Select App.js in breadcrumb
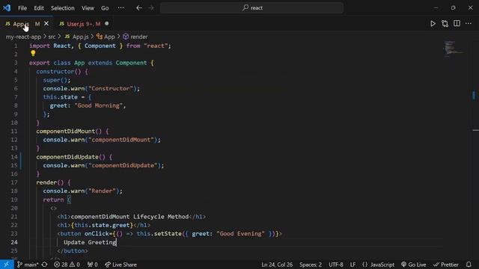479x269 pixels. click(76, 37)
